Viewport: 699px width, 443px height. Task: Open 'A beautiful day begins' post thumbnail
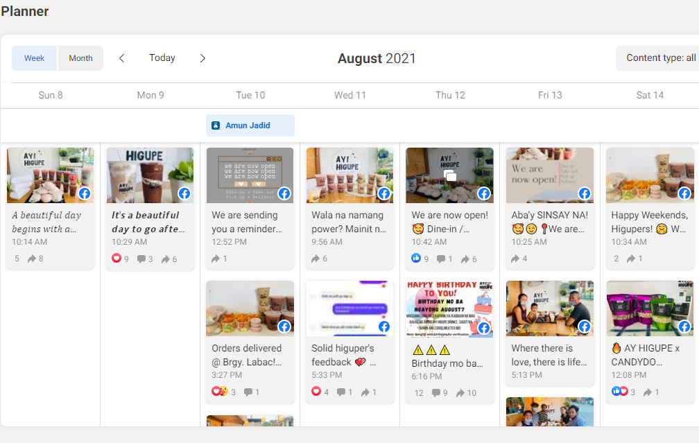(51, 175)
